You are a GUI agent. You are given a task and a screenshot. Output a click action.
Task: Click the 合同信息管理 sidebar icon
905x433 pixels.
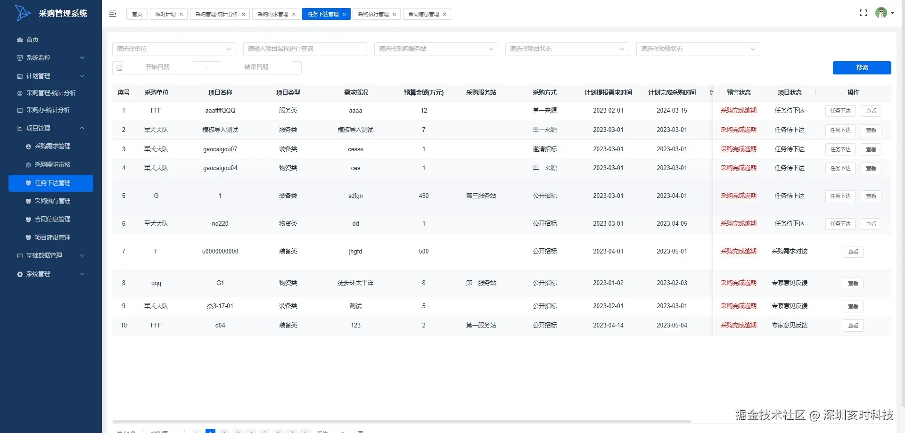point(28,220)
